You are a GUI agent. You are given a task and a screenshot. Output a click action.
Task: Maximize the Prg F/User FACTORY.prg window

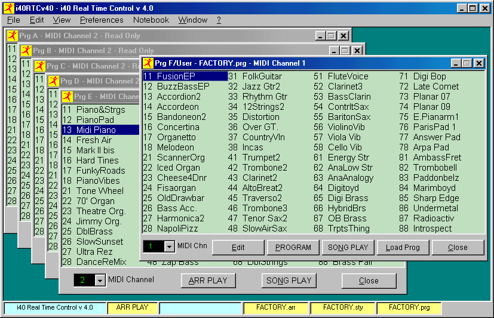[467, 63]
